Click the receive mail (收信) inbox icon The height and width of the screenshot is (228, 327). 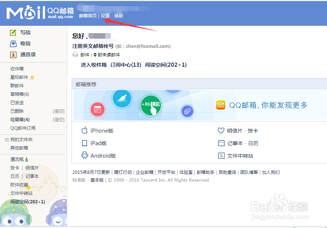13,43
